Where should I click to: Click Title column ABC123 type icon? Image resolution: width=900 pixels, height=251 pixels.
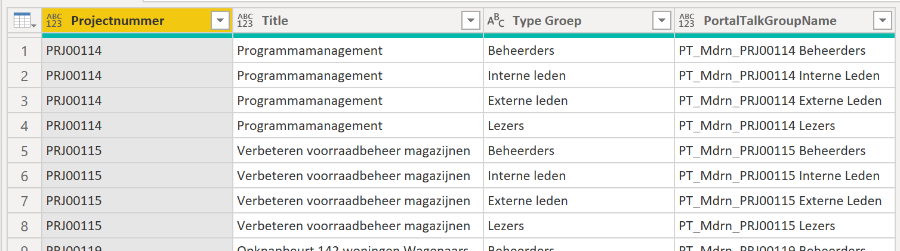(x=245, y=21)
